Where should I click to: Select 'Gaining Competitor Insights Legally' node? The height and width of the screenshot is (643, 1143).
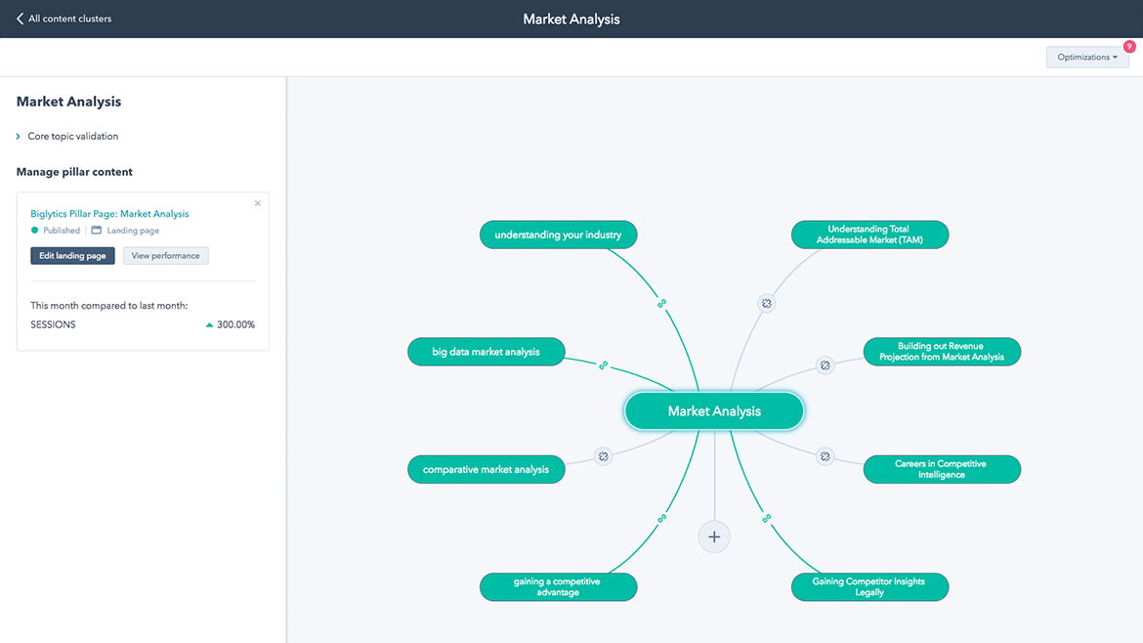tap(868, 586)
